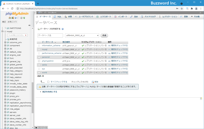Click 最近 recent tables button

click(x=4, y=22)
